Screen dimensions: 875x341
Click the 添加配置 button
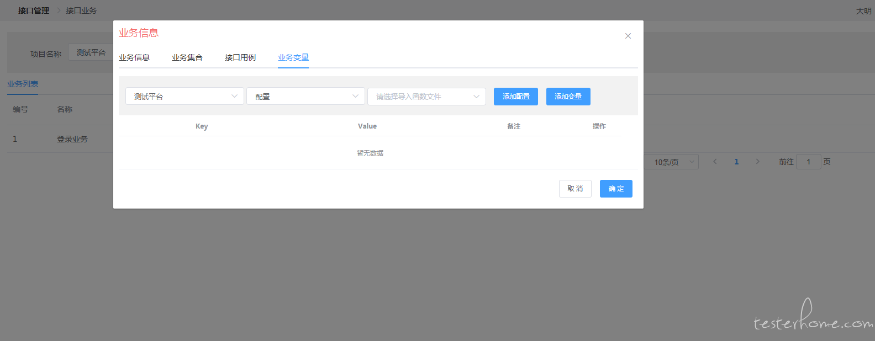point(516,97)
